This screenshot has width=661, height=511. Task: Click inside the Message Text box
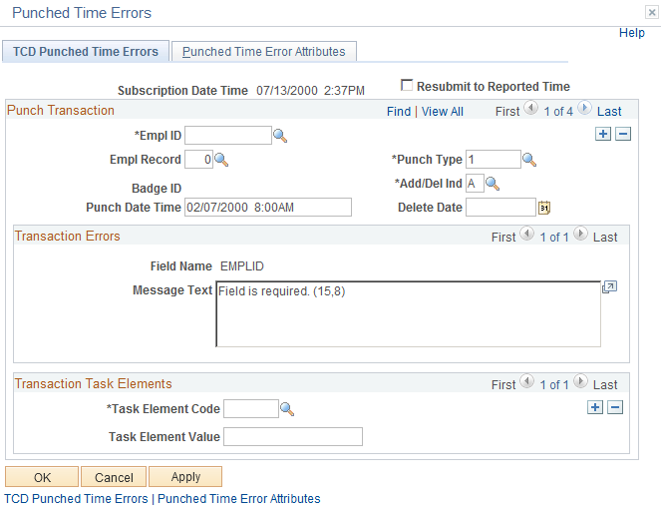(409, 314)
